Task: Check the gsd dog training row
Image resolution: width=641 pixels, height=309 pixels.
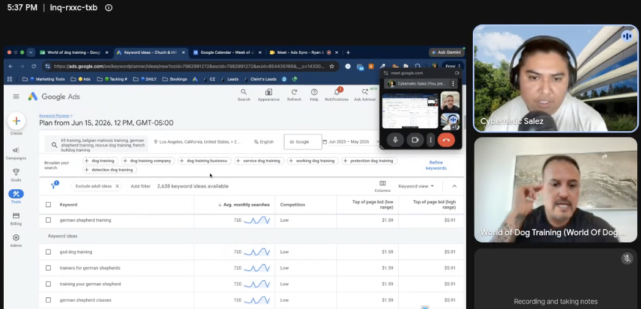Action: 48,252
